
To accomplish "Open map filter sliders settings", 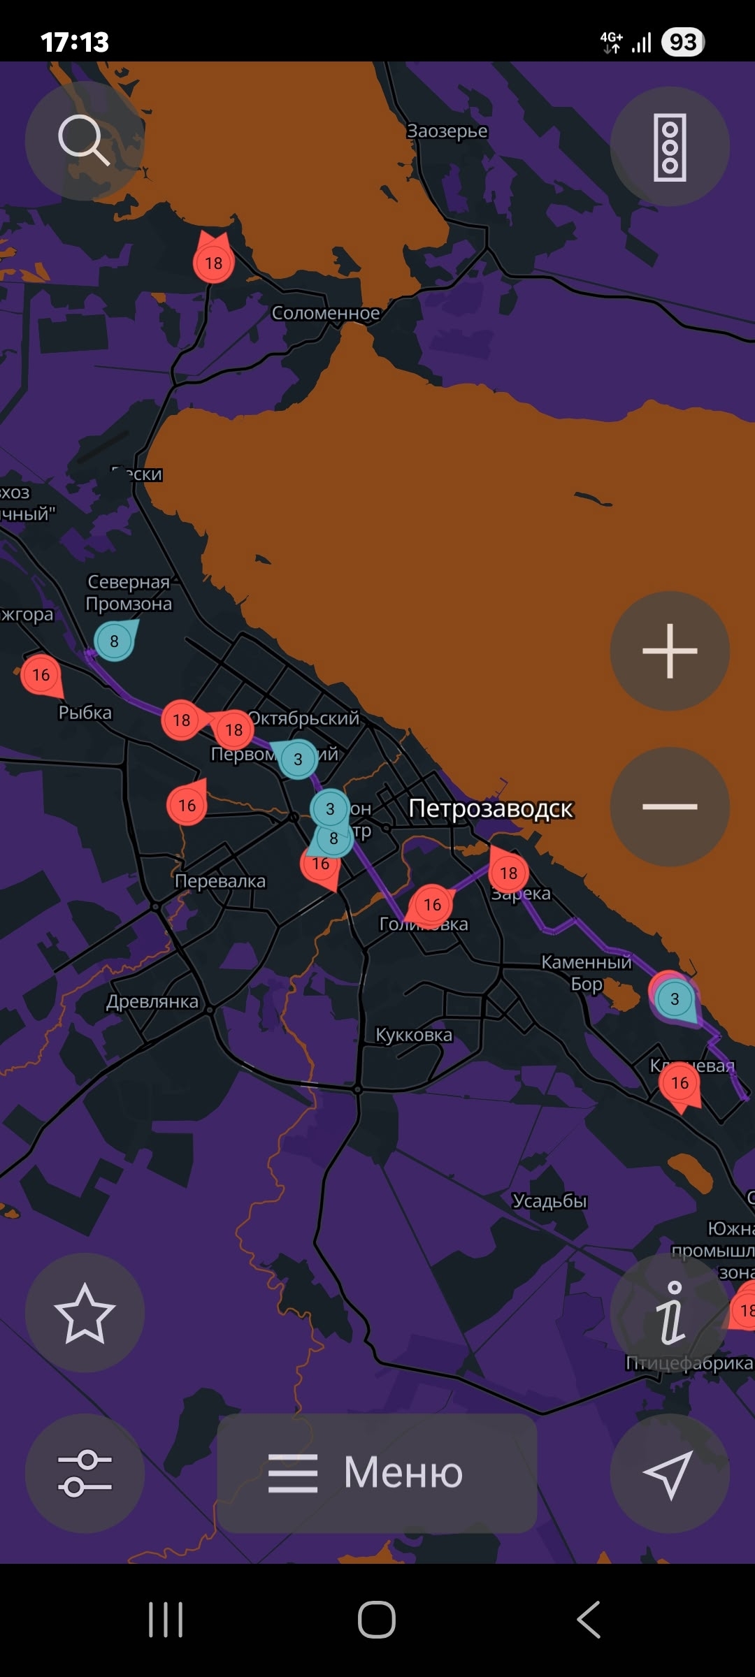I will click(x=85, y=1474).
